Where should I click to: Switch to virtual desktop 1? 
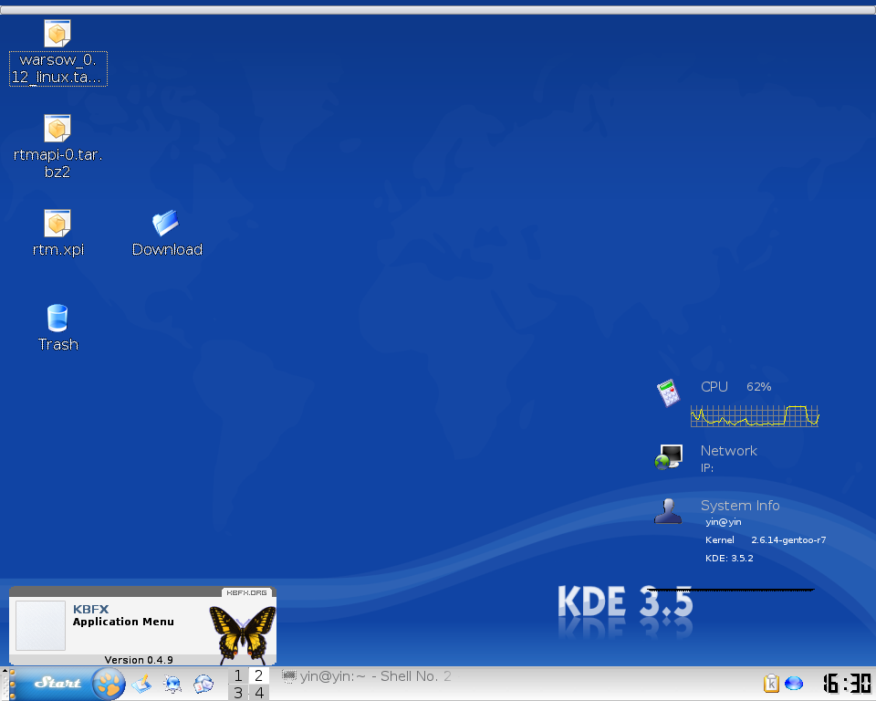(x=238, y=675)
